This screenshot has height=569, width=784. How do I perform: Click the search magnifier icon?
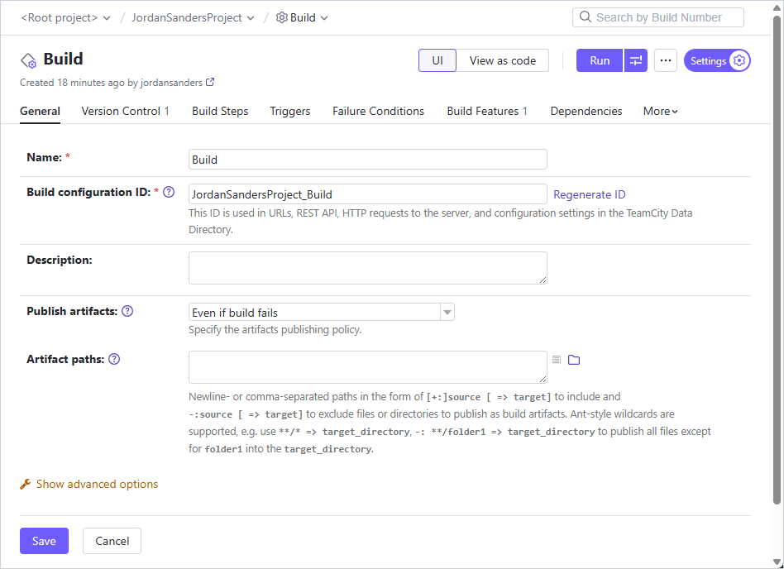[585, 17]
